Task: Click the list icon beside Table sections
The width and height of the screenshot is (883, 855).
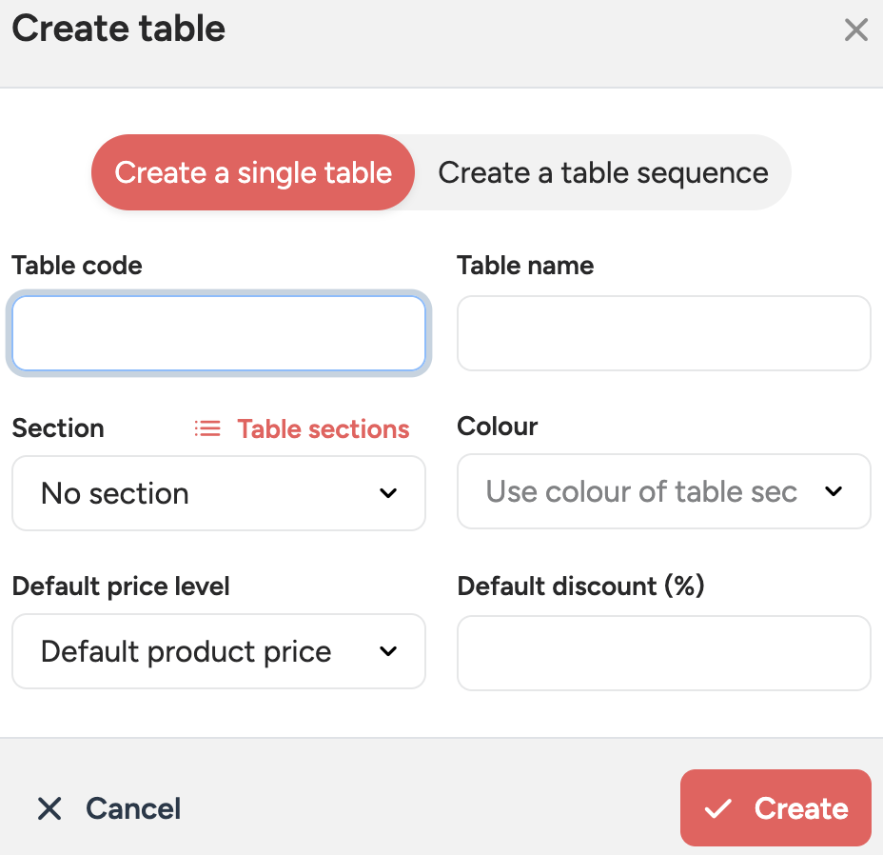Action: (x=207, y=429)
